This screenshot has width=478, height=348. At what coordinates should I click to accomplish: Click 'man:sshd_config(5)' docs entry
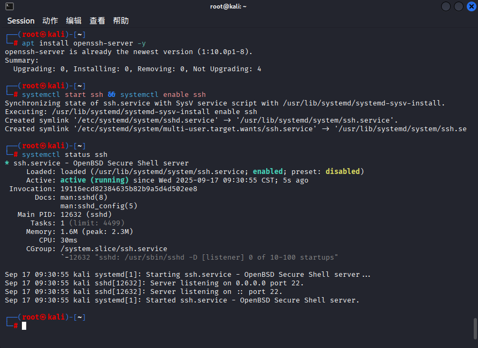pyautogui.click(x=99, y=206)
